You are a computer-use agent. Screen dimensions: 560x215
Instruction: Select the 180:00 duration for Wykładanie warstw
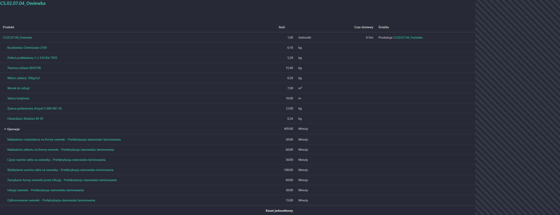[289, 170]
